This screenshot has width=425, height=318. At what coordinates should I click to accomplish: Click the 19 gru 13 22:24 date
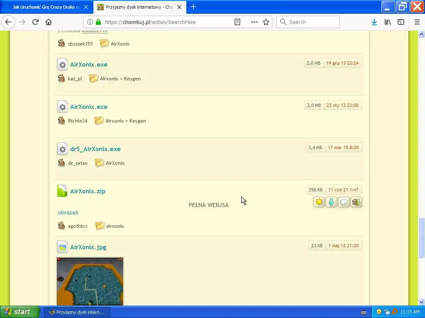click(x=342, y=63)
